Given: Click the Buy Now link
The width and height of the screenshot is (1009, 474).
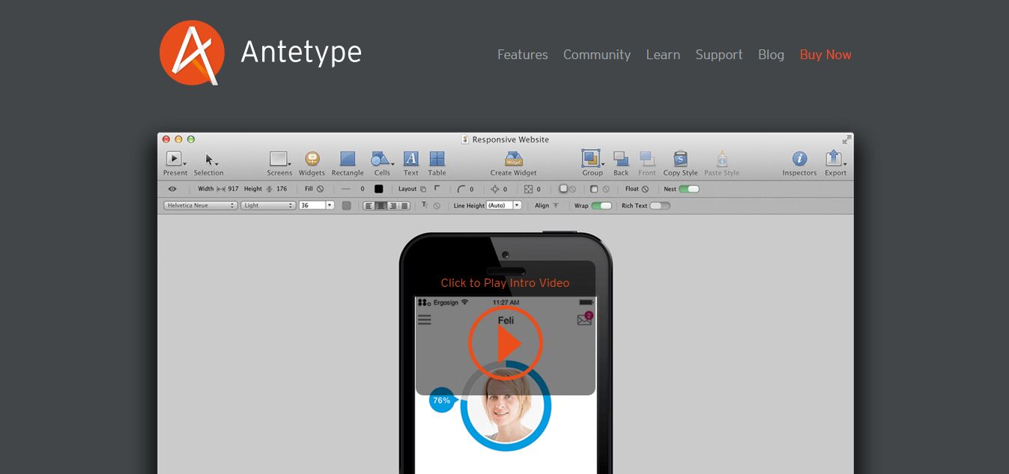Looking at the screenshot, I should point(825,55).
